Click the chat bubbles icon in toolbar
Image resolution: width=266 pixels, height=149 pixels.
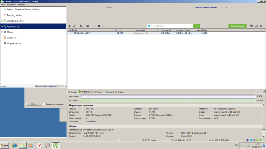tap(251, 26)
